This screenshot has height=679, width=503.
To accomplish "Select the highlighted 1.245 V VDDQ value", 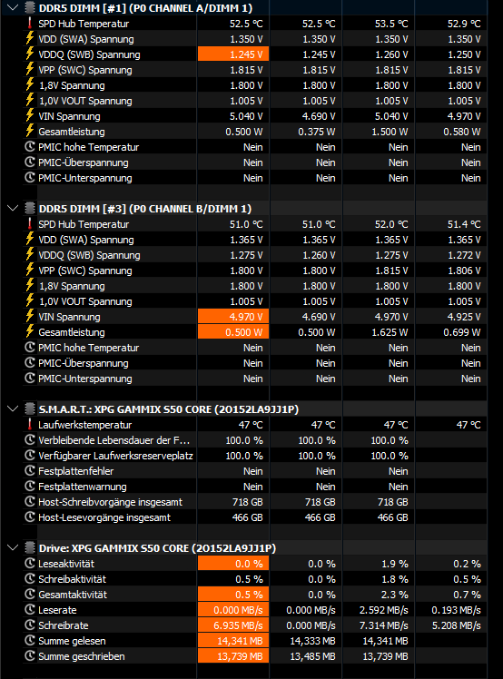I will coord(233,54).
